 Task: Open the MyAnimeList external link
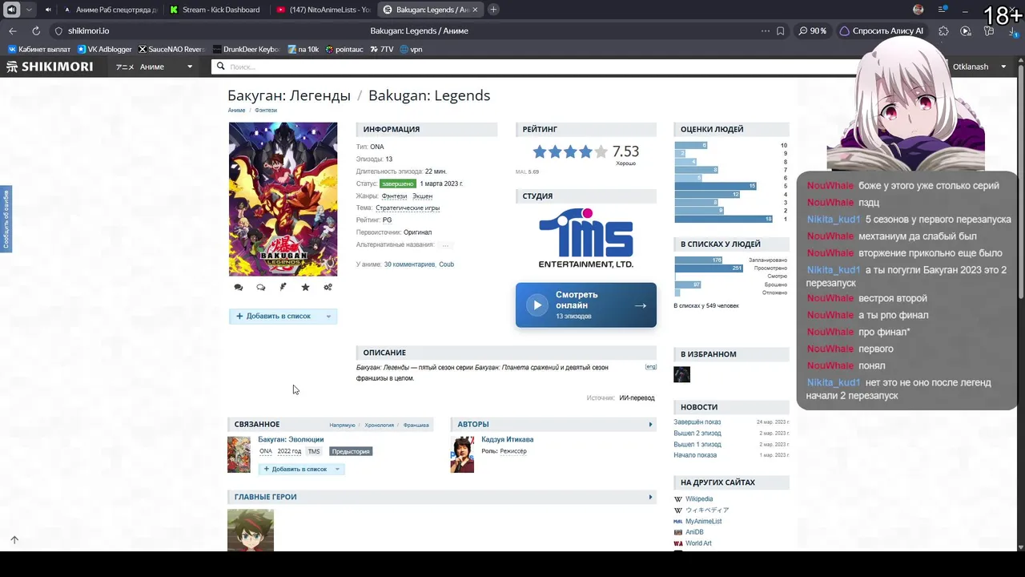703,521
